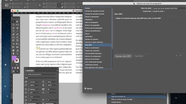
Task: Open the vertical scale 100 % dropdown
Action: click(x=39, y=85)
